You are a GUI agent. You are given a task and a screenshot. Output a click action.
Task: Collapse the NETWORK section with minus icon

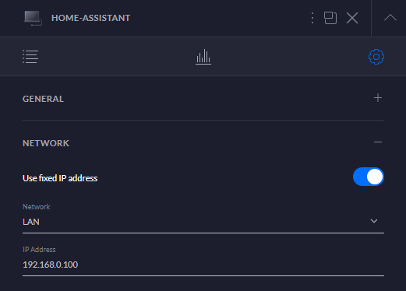click(x=378, y=142)
